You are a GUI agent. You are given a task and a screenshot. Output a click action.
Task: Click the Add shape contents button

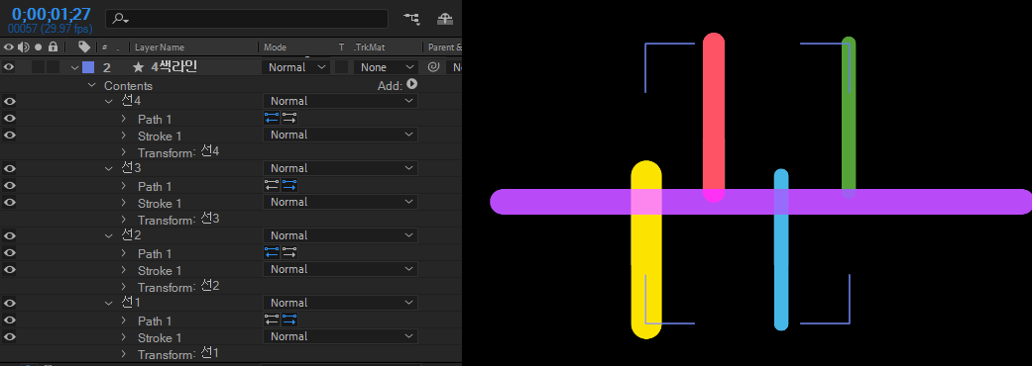click(412, 84)
